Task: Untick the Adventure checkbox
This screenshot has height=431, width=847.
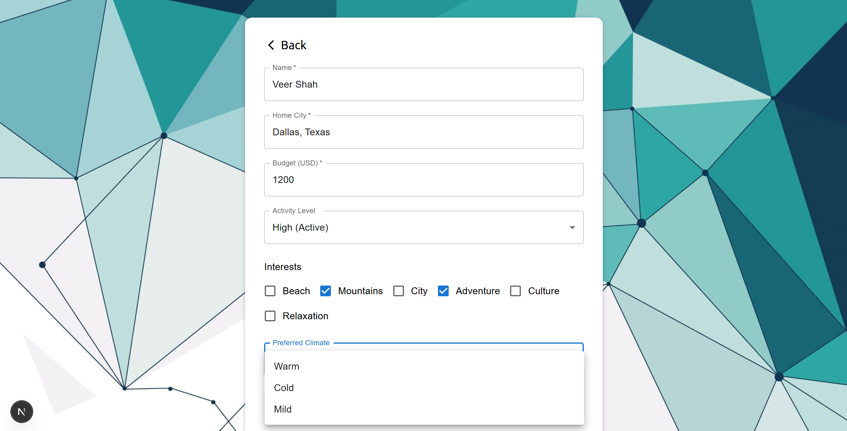Action: [x=443, y=291]
